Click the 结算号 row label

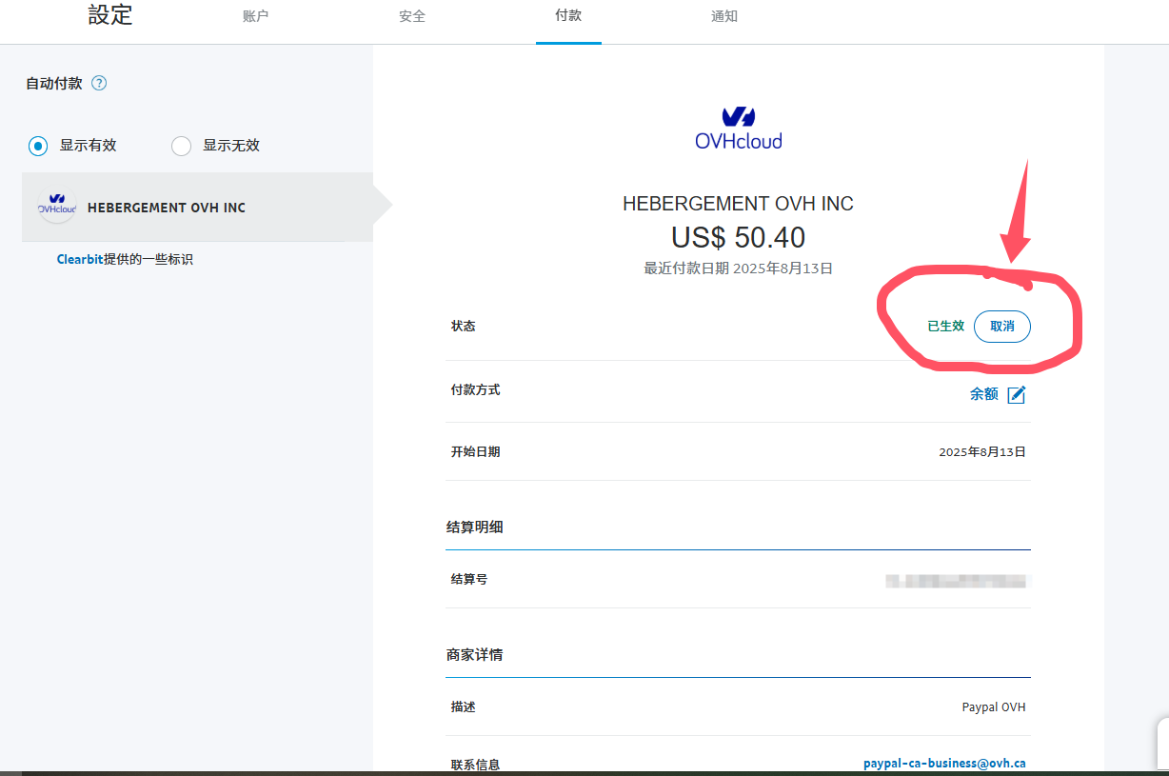click(x=469, y=579)
